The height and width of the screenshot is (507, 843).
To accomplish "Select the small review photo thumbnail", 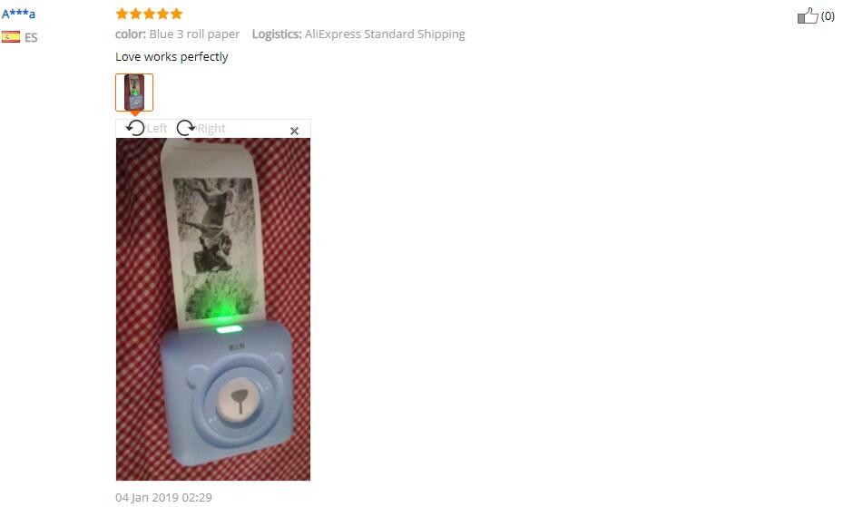I will click(134, 93).
